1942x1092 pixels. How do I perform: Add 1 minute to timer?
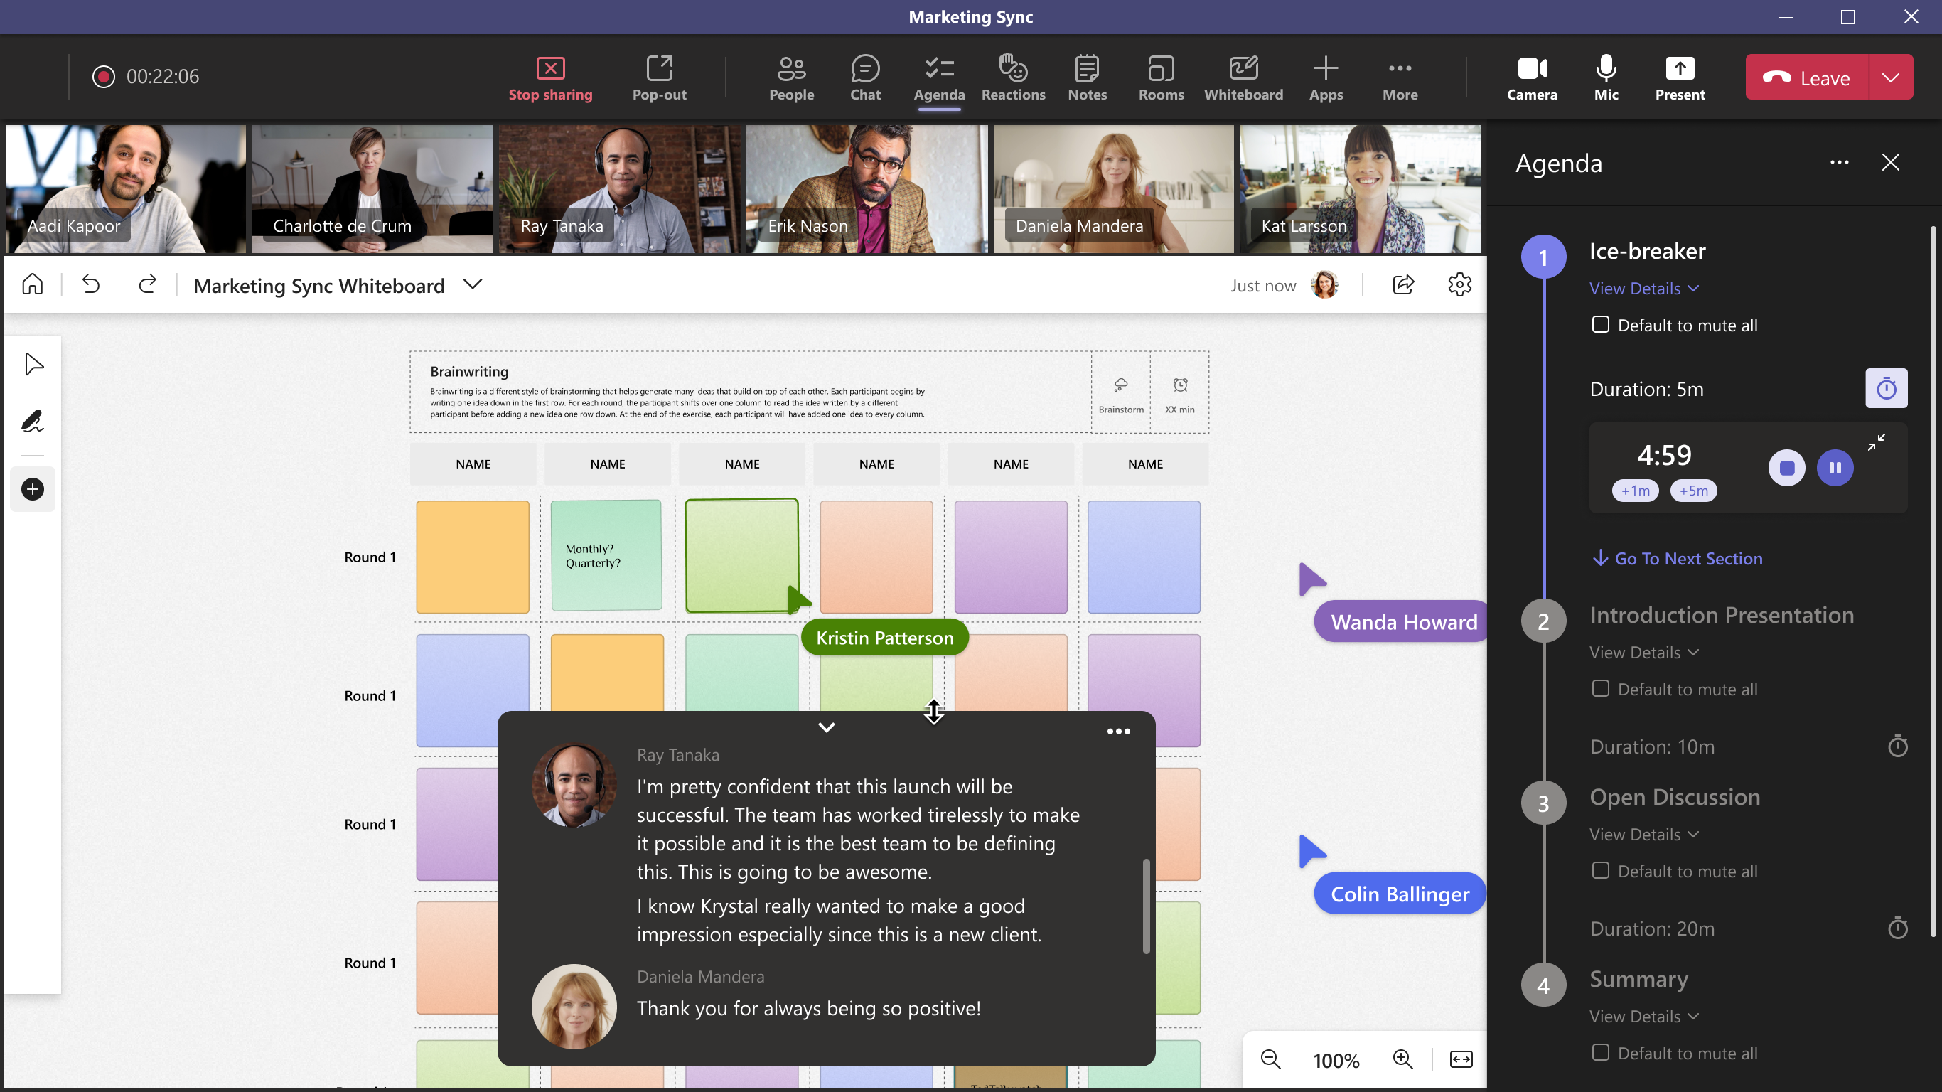1634,491
